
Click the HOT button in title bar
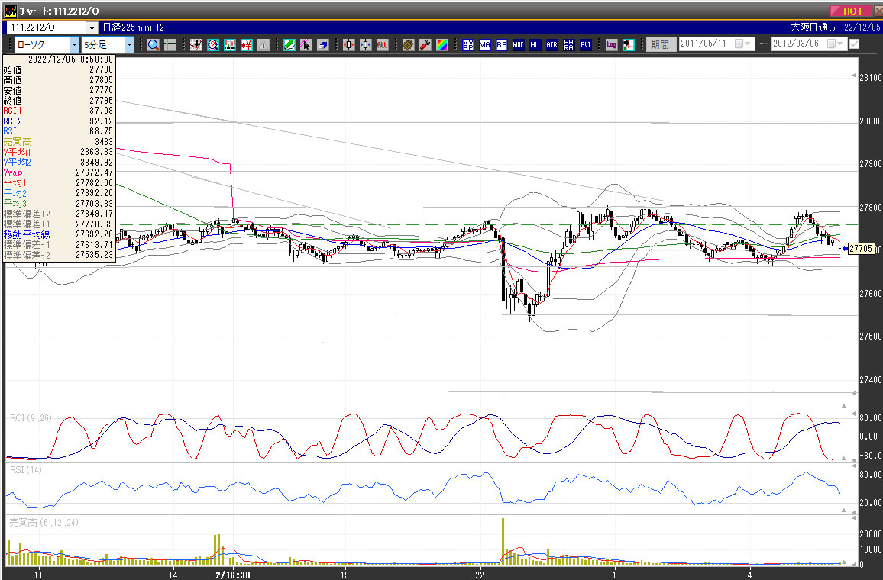click(852, 11)
